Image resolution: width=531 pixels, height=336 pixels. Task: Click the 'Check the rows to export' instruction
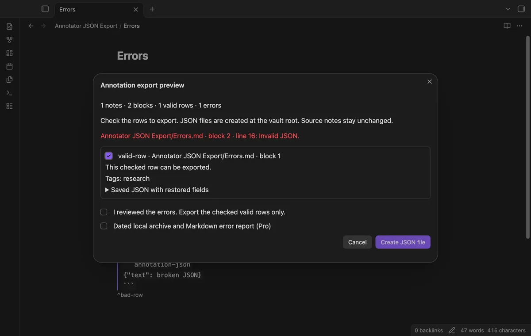coord(246,120)
